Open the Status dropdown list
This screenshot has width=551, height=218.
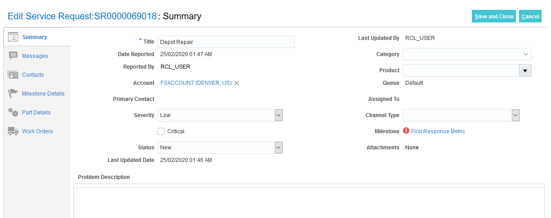point(278,148)
